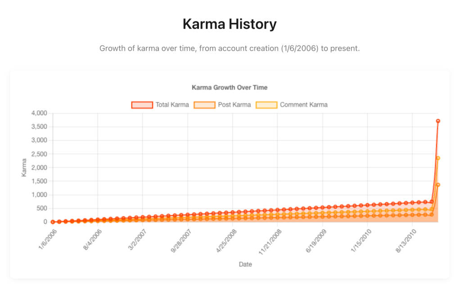Click the red Total Karma legend swatch

[x=142, y=105]
